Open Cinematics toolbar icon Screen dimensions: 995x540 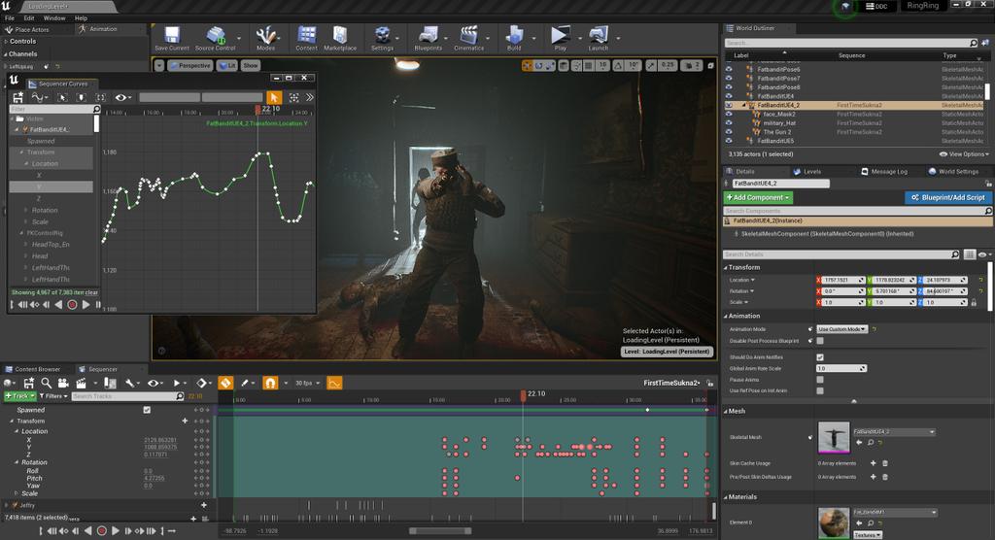(x=469, y=38)
